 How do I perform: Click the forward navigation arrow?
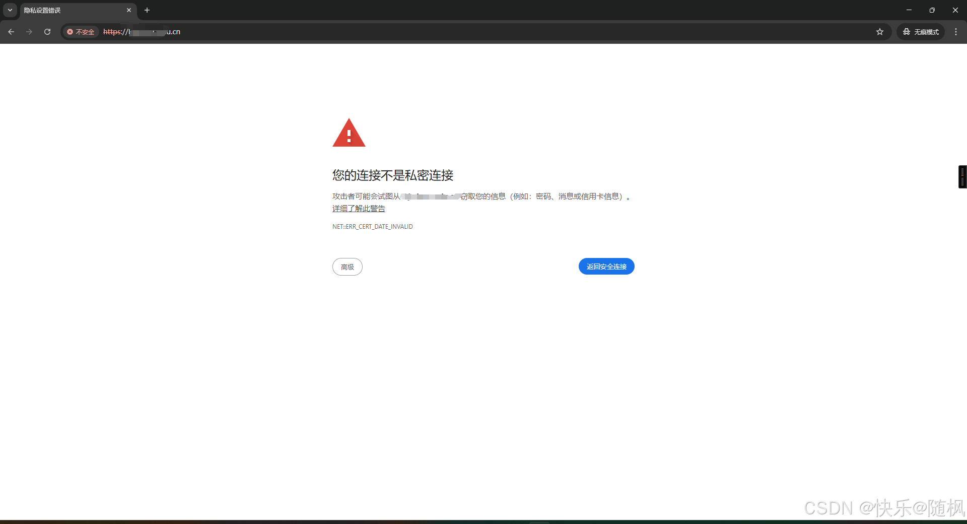click(x=29, y=32)
